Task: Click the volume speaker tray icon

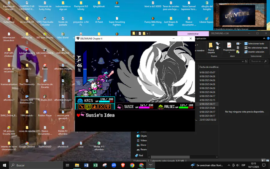Action: [x=238, y=165]
